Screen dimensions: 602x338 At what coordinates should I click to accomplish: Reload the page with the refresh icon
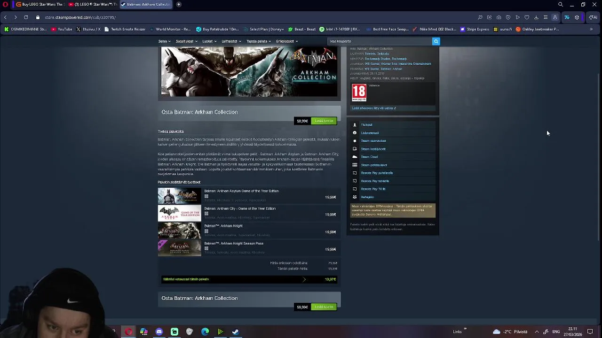point(26,17)
